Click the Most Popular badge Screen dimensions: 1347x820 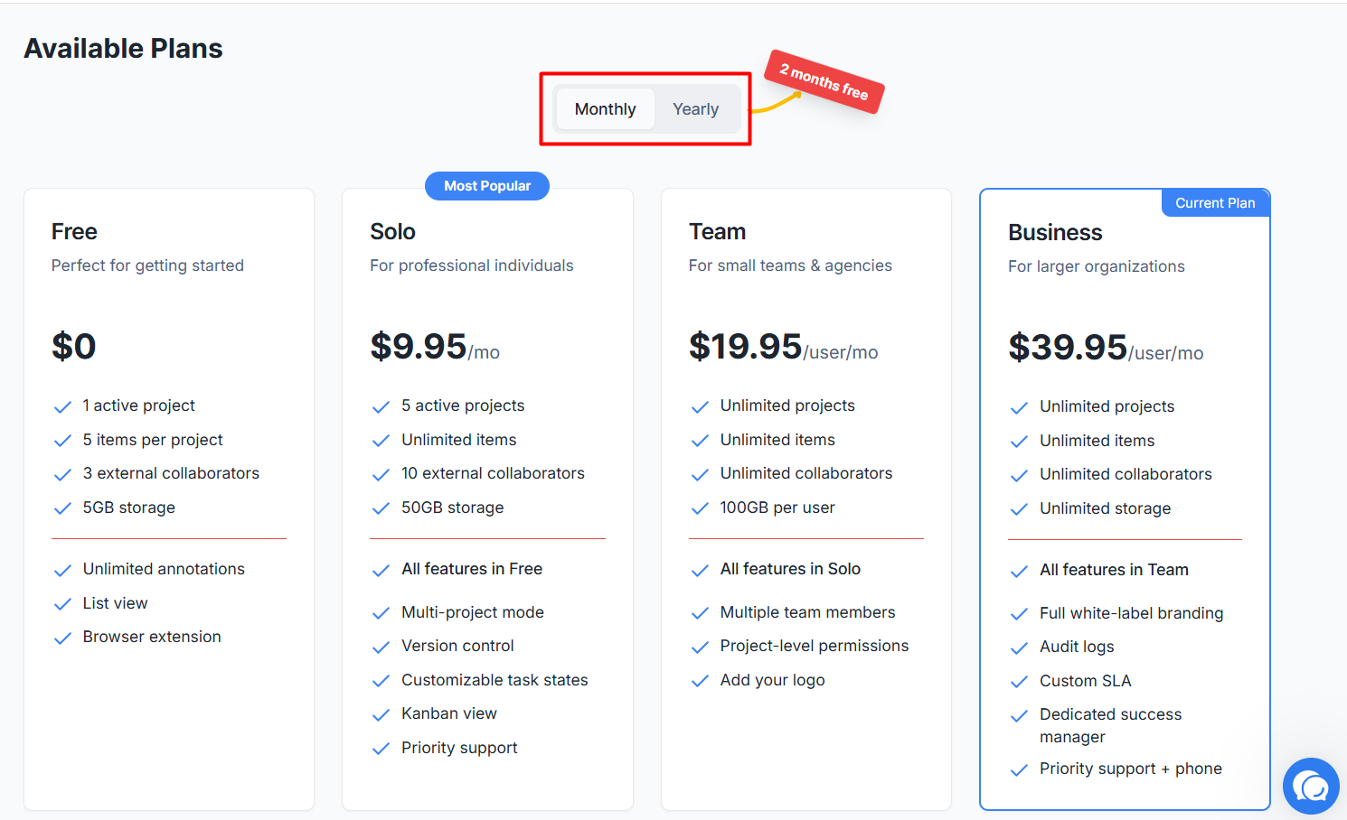487,186
